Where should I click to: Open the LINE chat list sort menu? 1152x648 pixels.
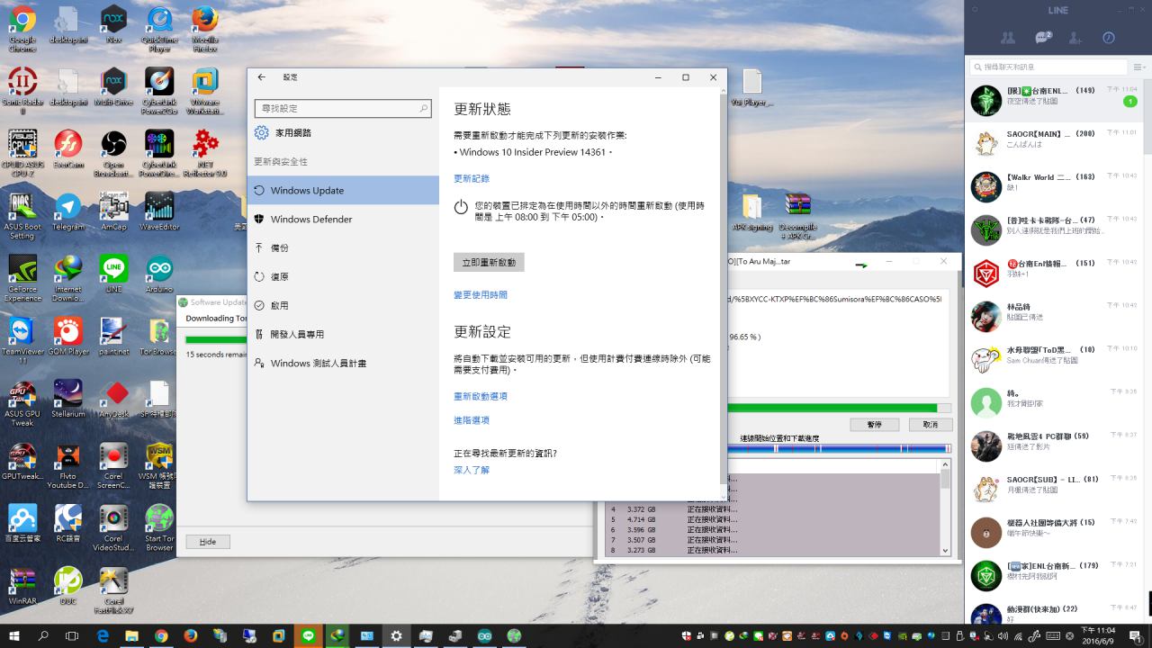coord(1139,67)
